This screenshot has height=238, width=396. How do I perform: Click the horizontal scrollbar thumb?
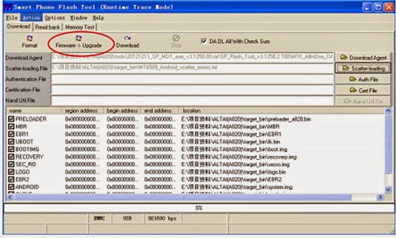[x=183, y=197]
